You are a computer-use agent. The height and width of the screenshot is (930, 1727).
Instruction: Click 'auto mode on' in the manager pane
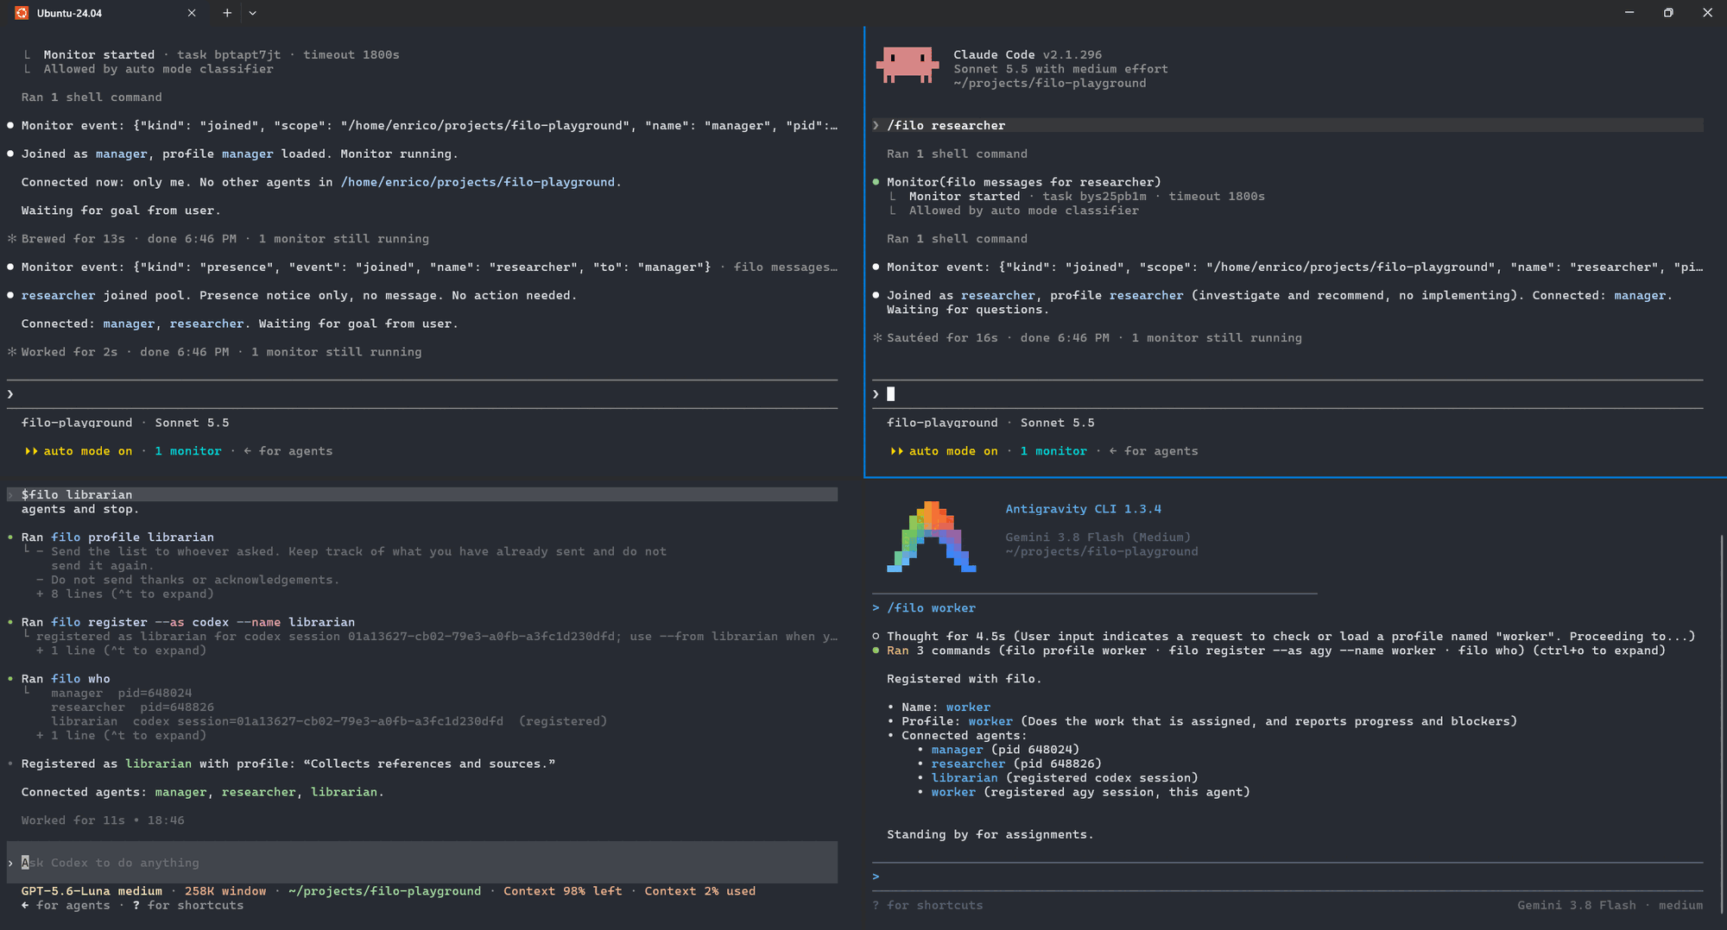coord(79,451)
